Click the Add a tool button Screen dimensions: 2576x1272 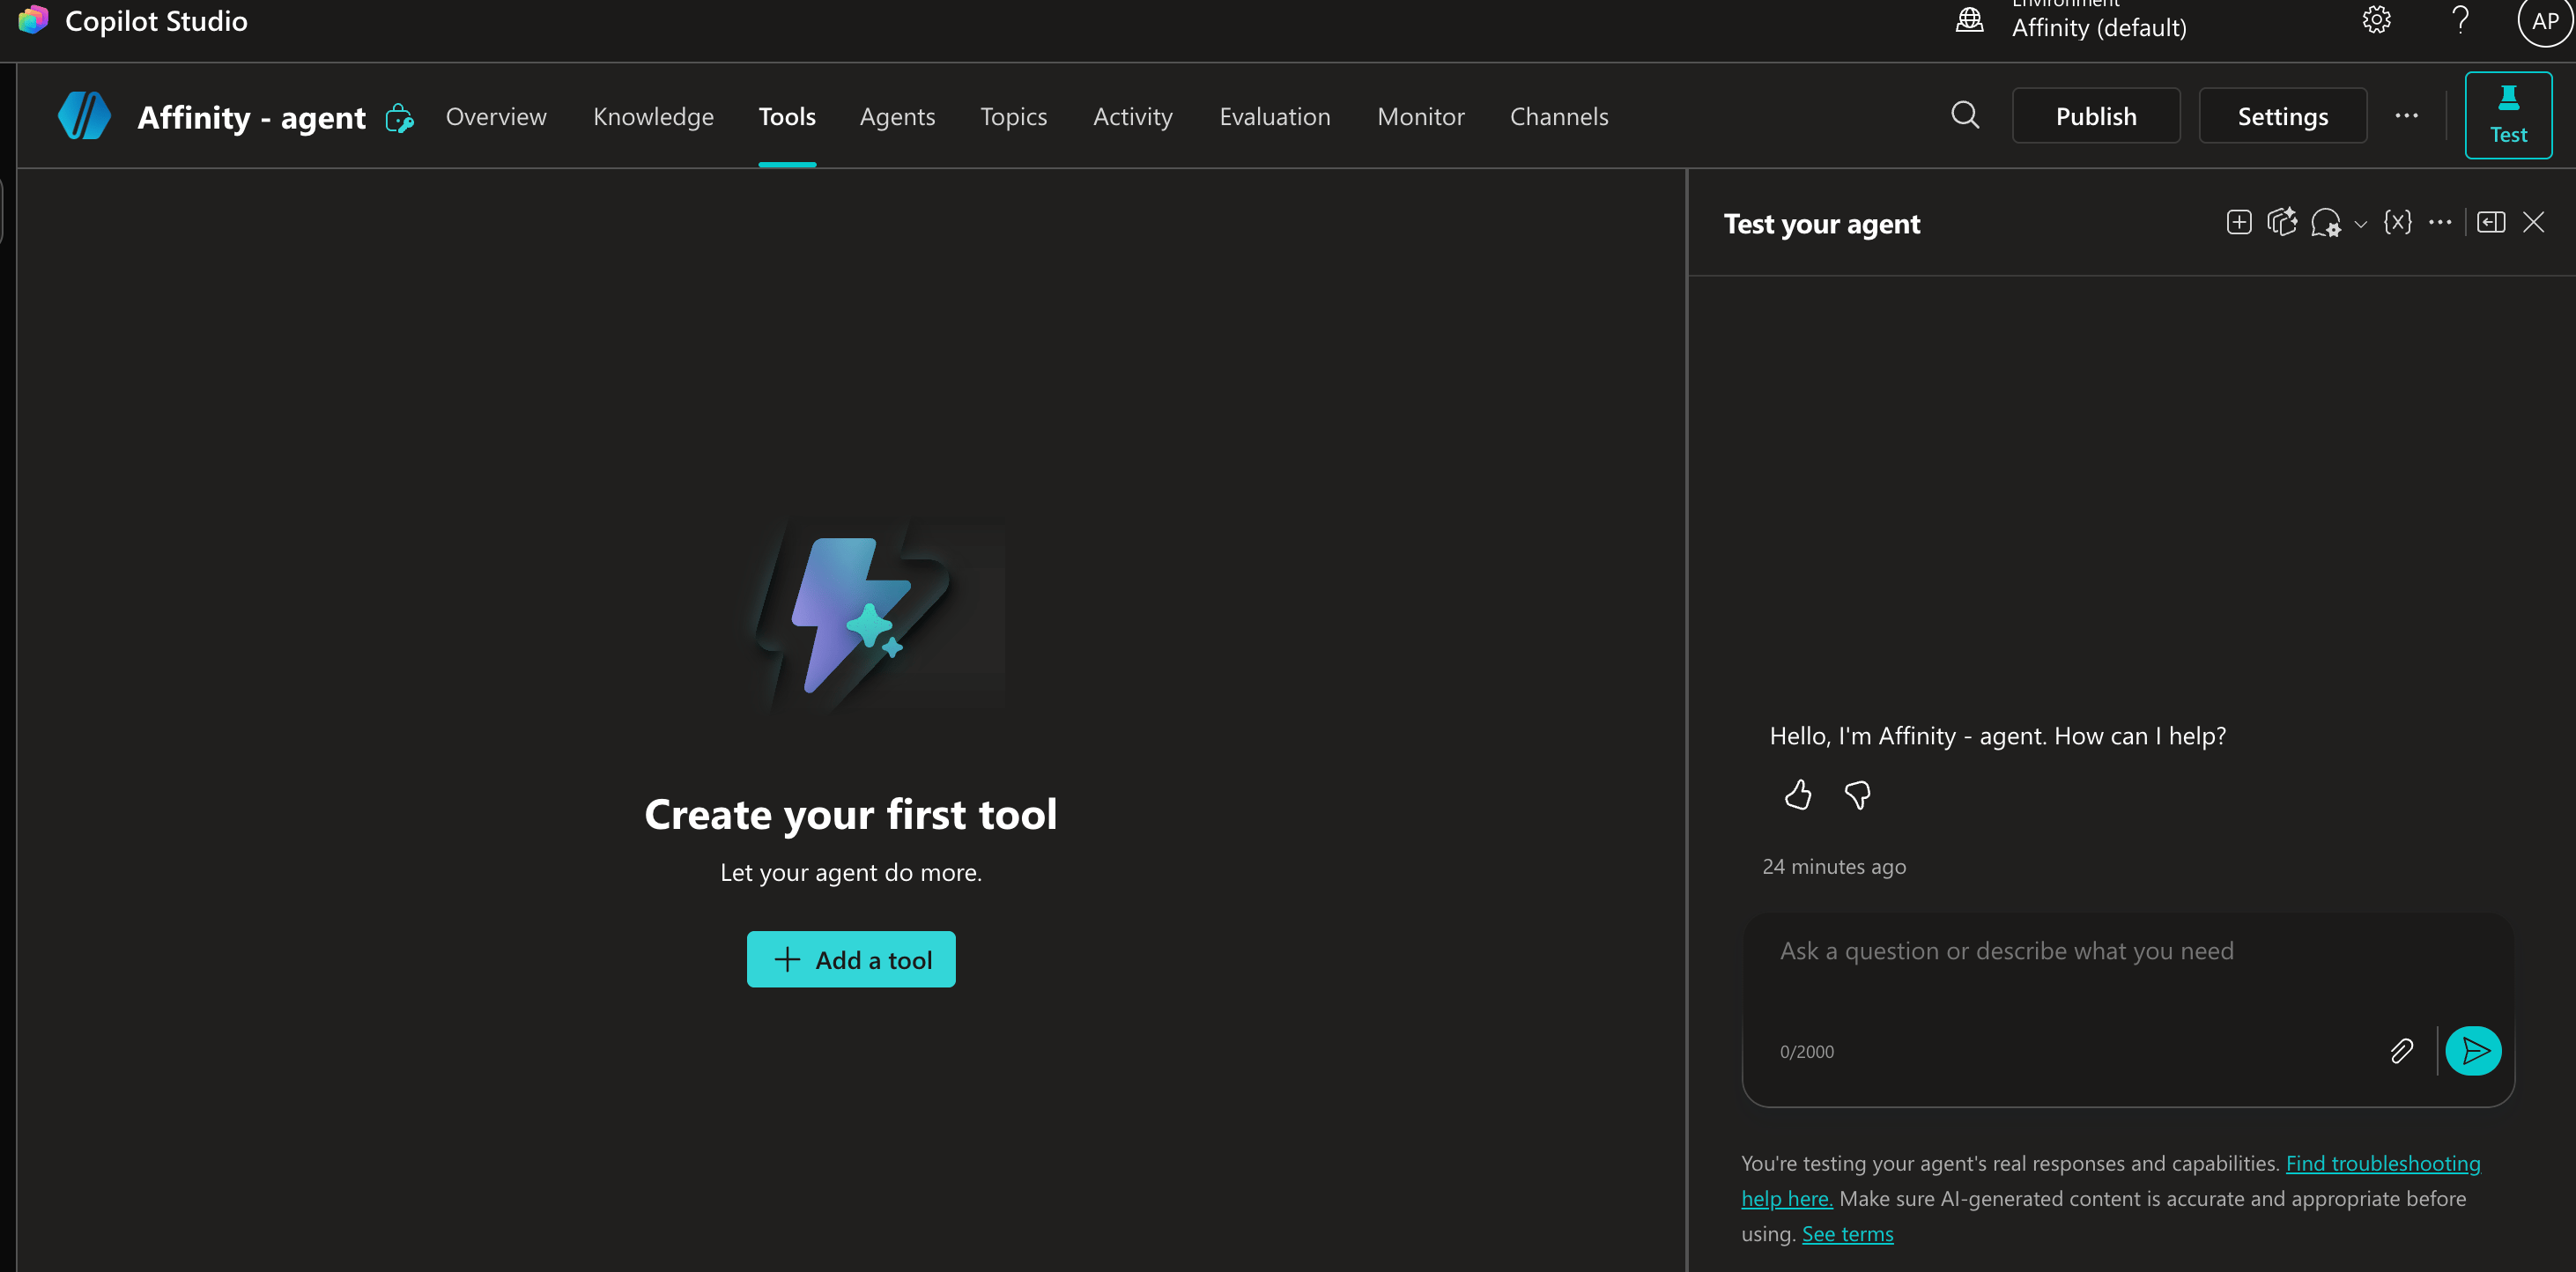[x=851, y=959]
